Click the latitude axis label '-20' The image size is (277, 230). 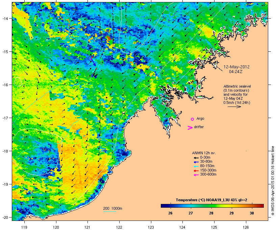click(x=5, y=217)
